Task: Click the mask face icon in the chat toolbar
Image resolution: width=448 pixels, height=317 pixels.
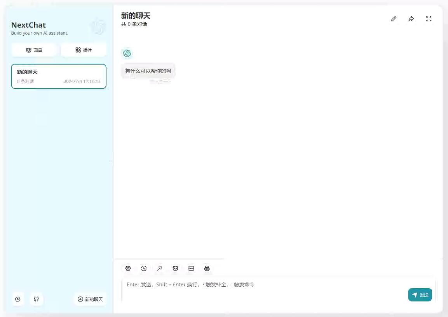Action: [x=175, y=268]
